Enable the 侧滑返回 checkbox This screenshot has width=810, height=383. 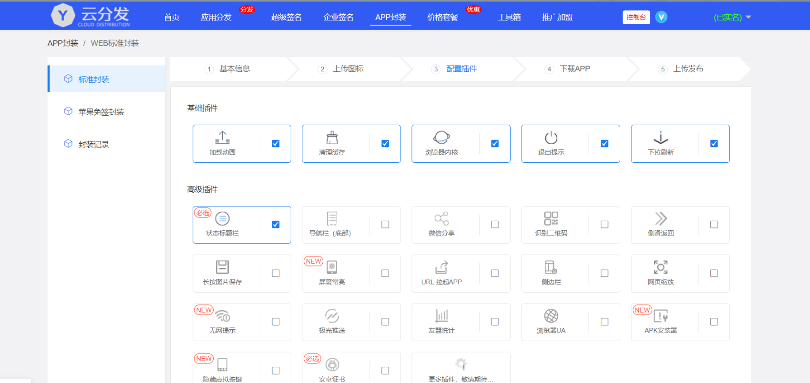click(x=714, y=224)
